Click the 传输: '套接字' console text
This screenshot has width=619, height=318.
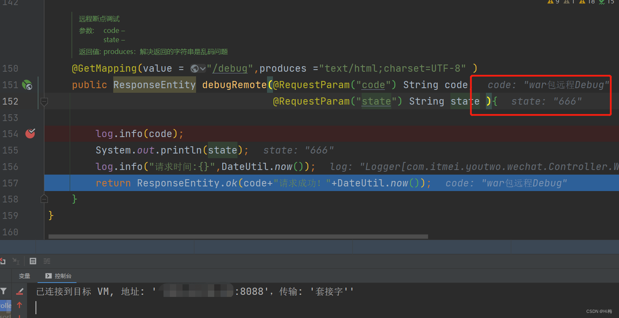(316, 291)
